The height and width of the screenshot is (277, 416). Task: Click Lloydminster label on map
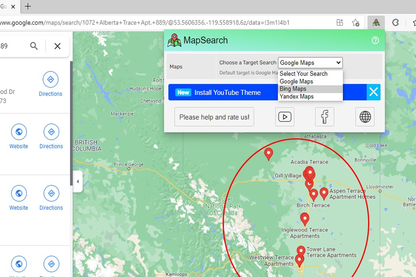380,187
